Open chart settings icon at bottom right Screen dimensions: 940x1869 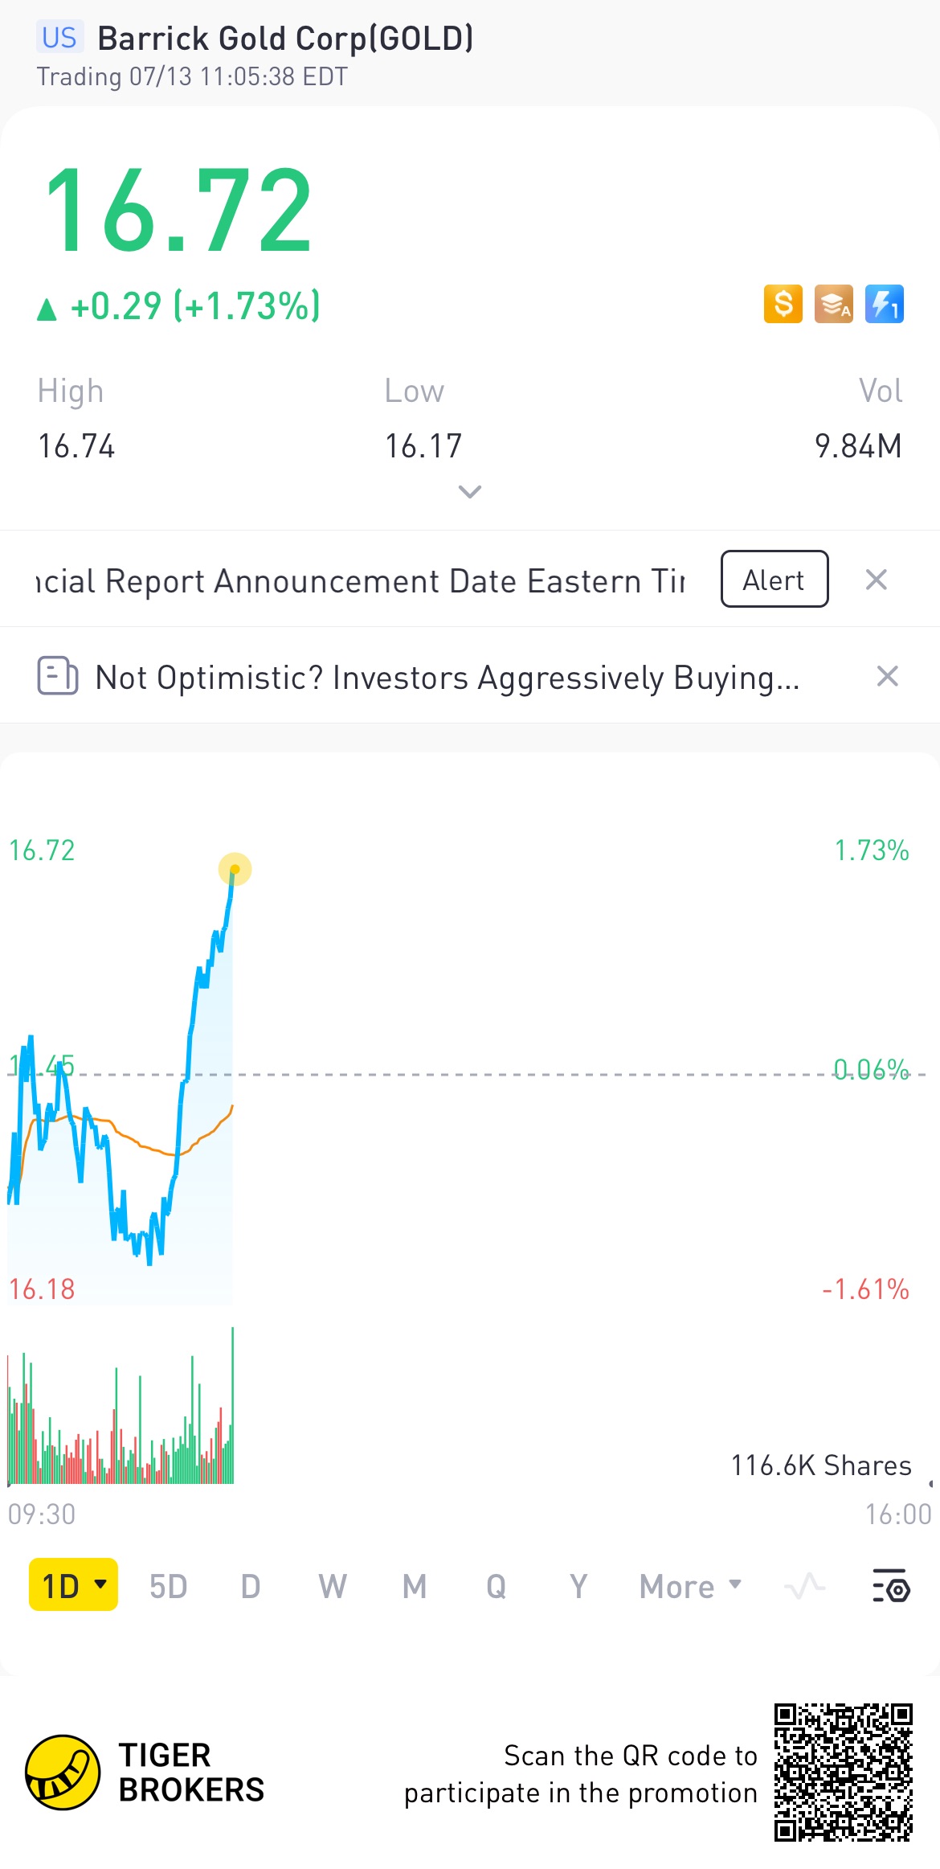890,1586
